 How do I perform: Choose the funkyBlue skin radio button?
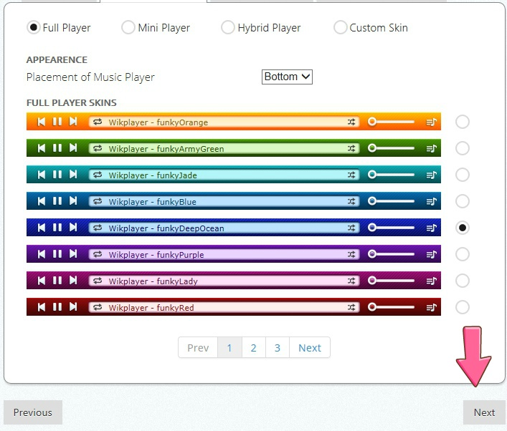point(463,201)
